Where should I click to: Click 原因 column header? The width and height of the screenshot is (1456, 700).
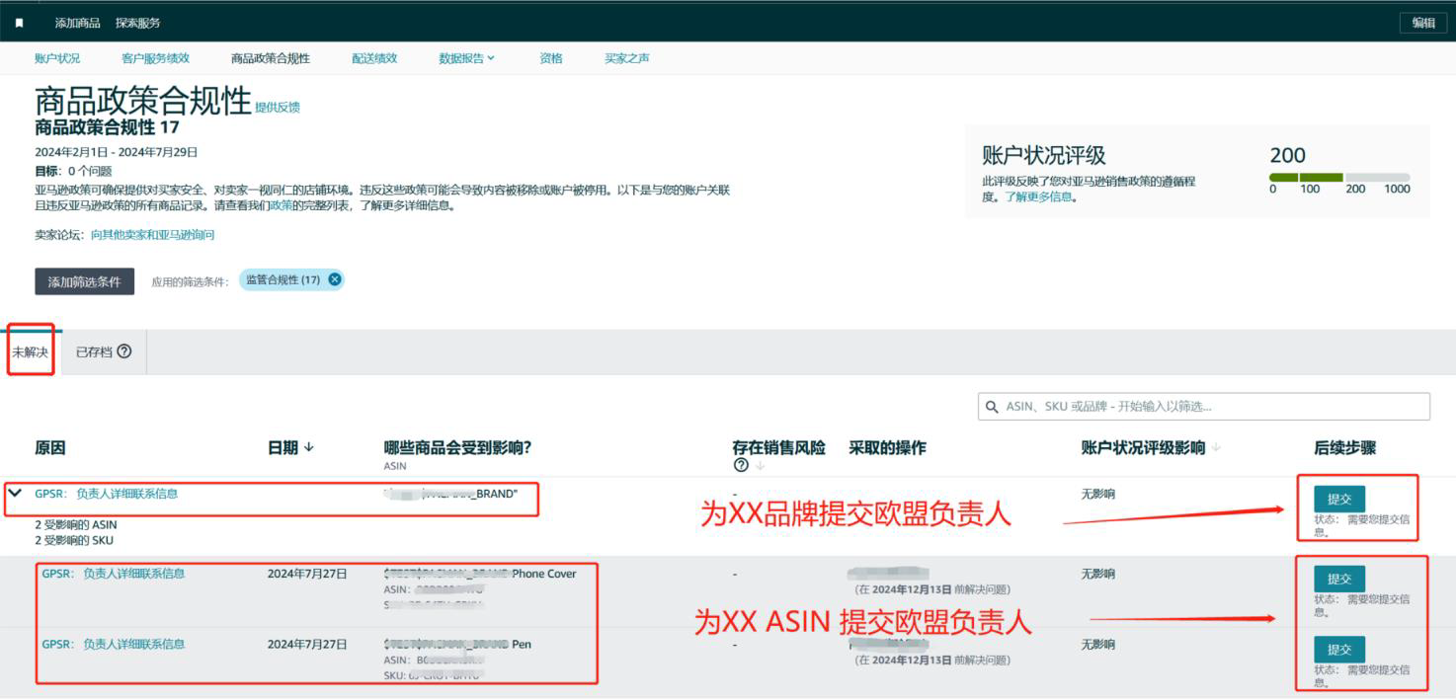pos(50,447)
